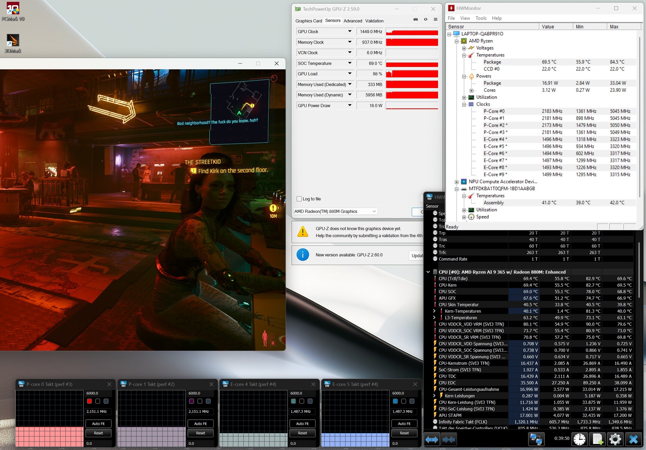This screenshot has height=450, width=646.
Task: Click Auto Fit in the E-core 4 graph
Action: point(302,424)
